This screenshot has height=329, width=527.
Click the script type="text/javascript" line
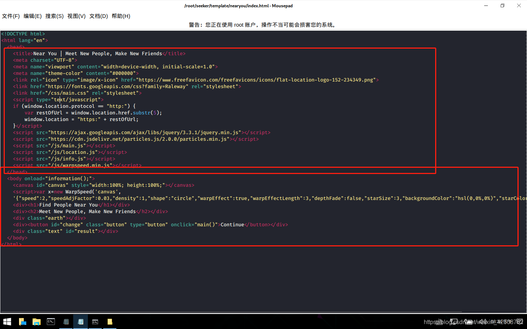click(x=58, y=100)
